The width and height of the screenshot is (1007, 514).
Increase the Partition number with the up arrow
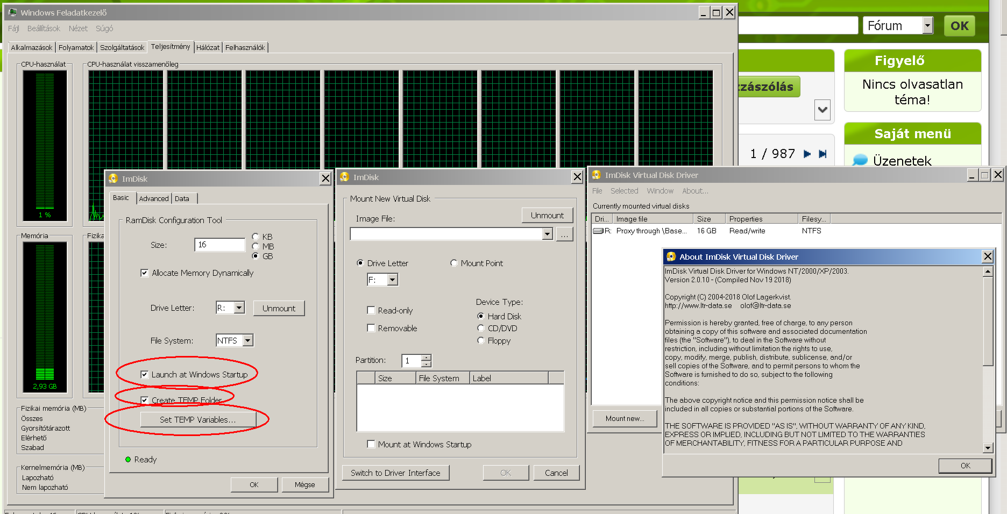coord(426,358)
